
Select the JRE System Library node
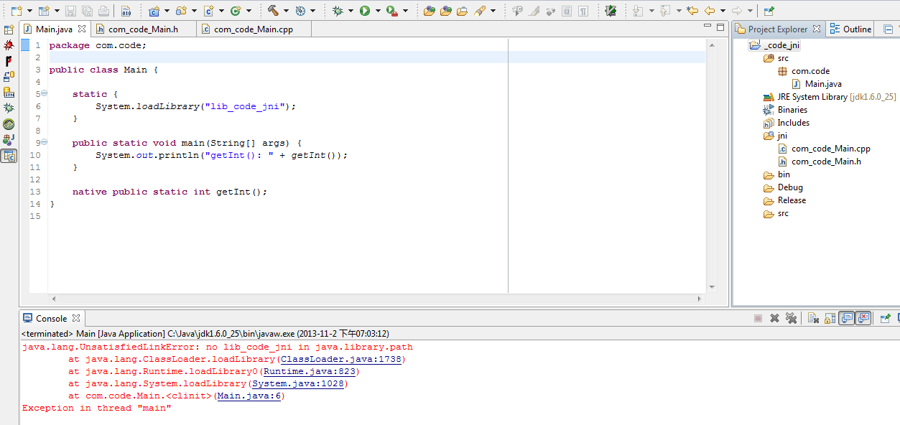tap(830, 97)
